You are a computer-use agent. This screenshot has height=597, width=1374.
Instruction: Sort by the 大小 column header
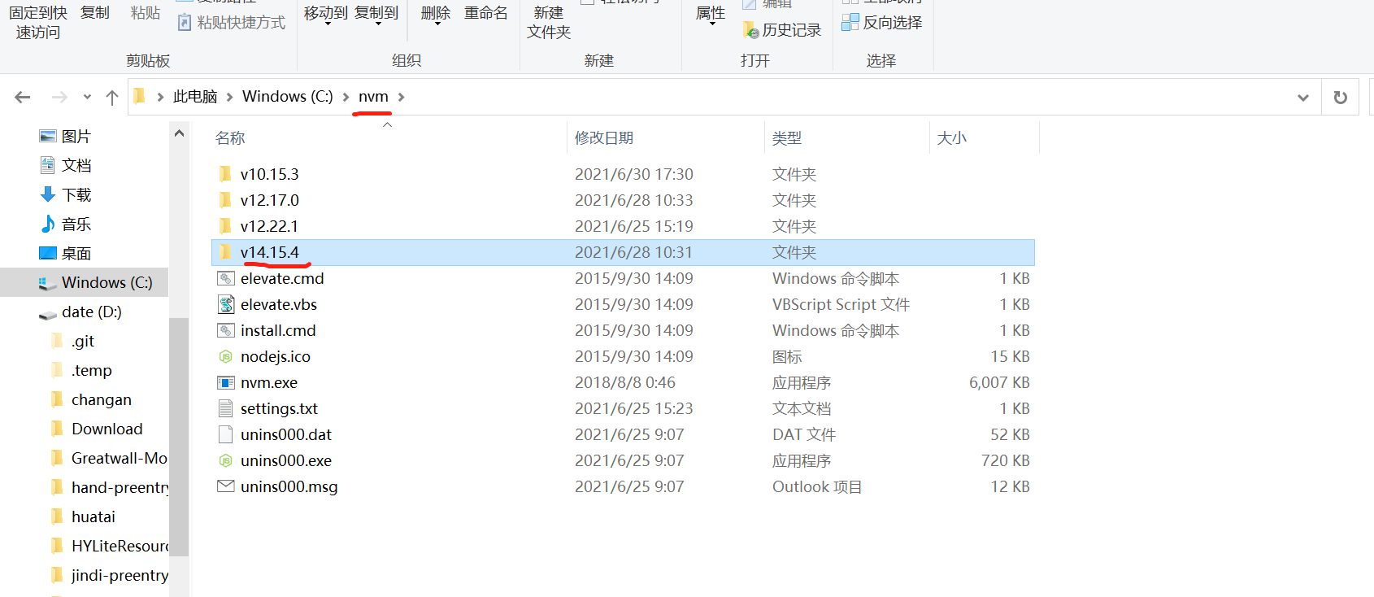point(952,138)
